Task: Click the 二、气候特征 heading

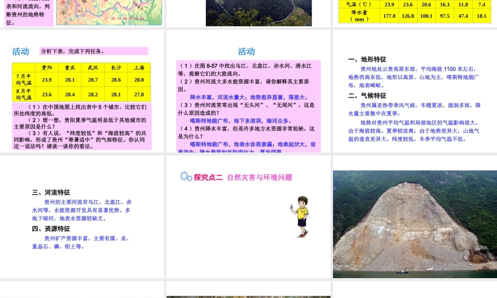Action: (367, 96)
